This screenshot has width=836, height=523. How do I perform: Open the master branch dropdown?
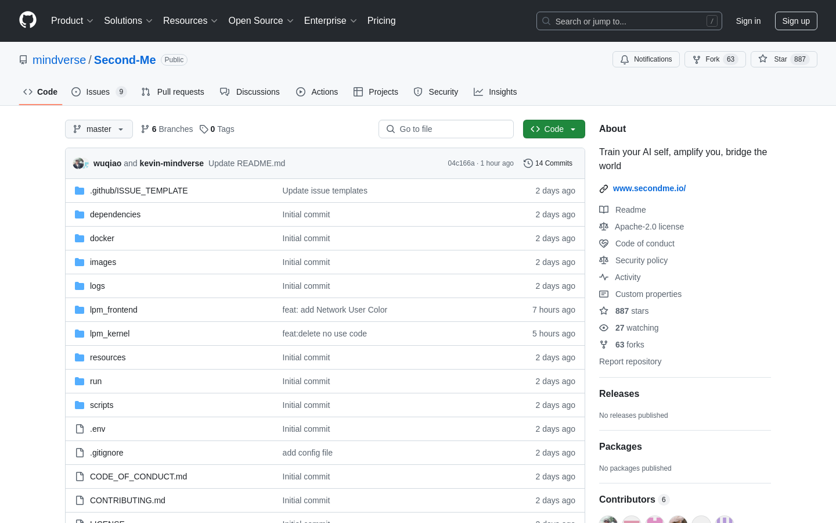(99, 129)
